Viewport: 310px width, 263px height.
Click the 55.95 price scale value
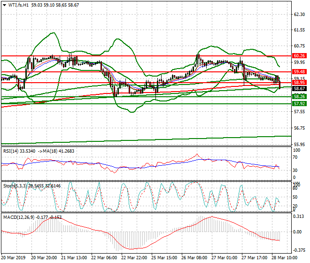pyautogui.click(x=299, y=145)
